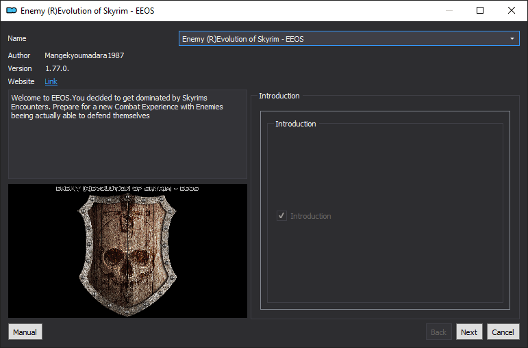Click the Introduction label beside the checkbox
The width and height of the screenshot is (528, 348).
pos(310,216)
